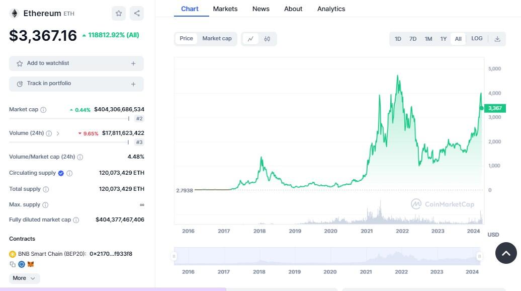Set chart range to 1M
The height and width of the screenshot is (291, 521).
click(428, 39)
